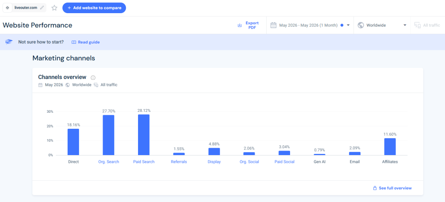Star liveouter.com as a favorite
This screenshot has width=445, height=202.
pos(54,8)
